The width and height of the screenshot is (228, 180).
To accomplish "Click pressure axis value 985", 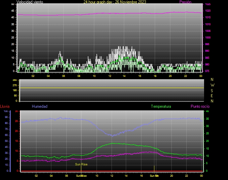I will (207, 58).
